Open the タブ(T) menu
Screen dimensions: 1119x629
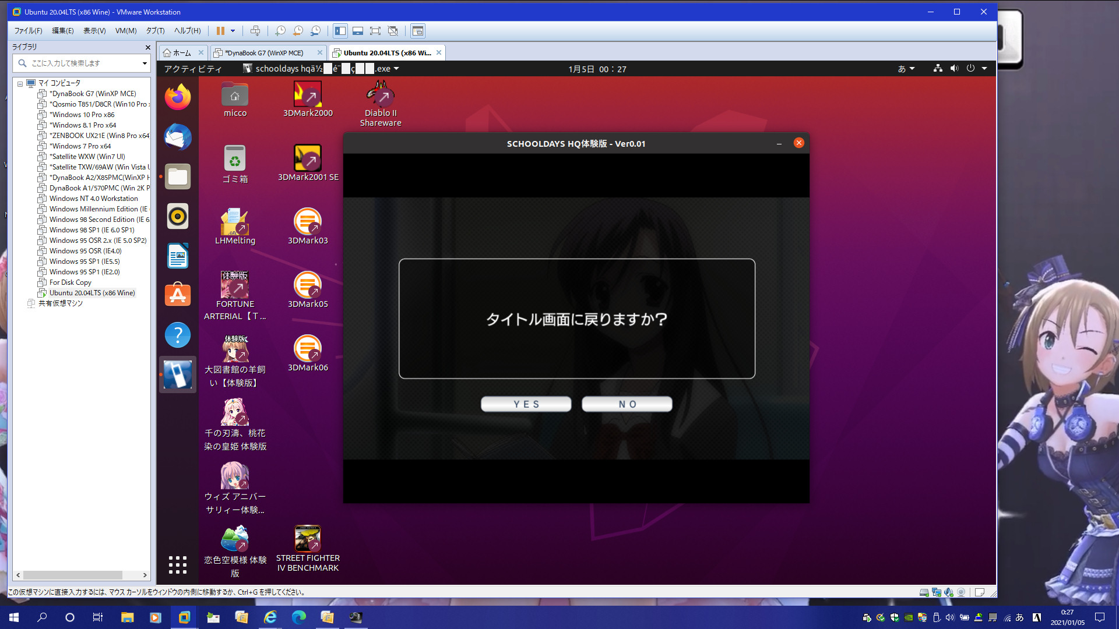155,31
